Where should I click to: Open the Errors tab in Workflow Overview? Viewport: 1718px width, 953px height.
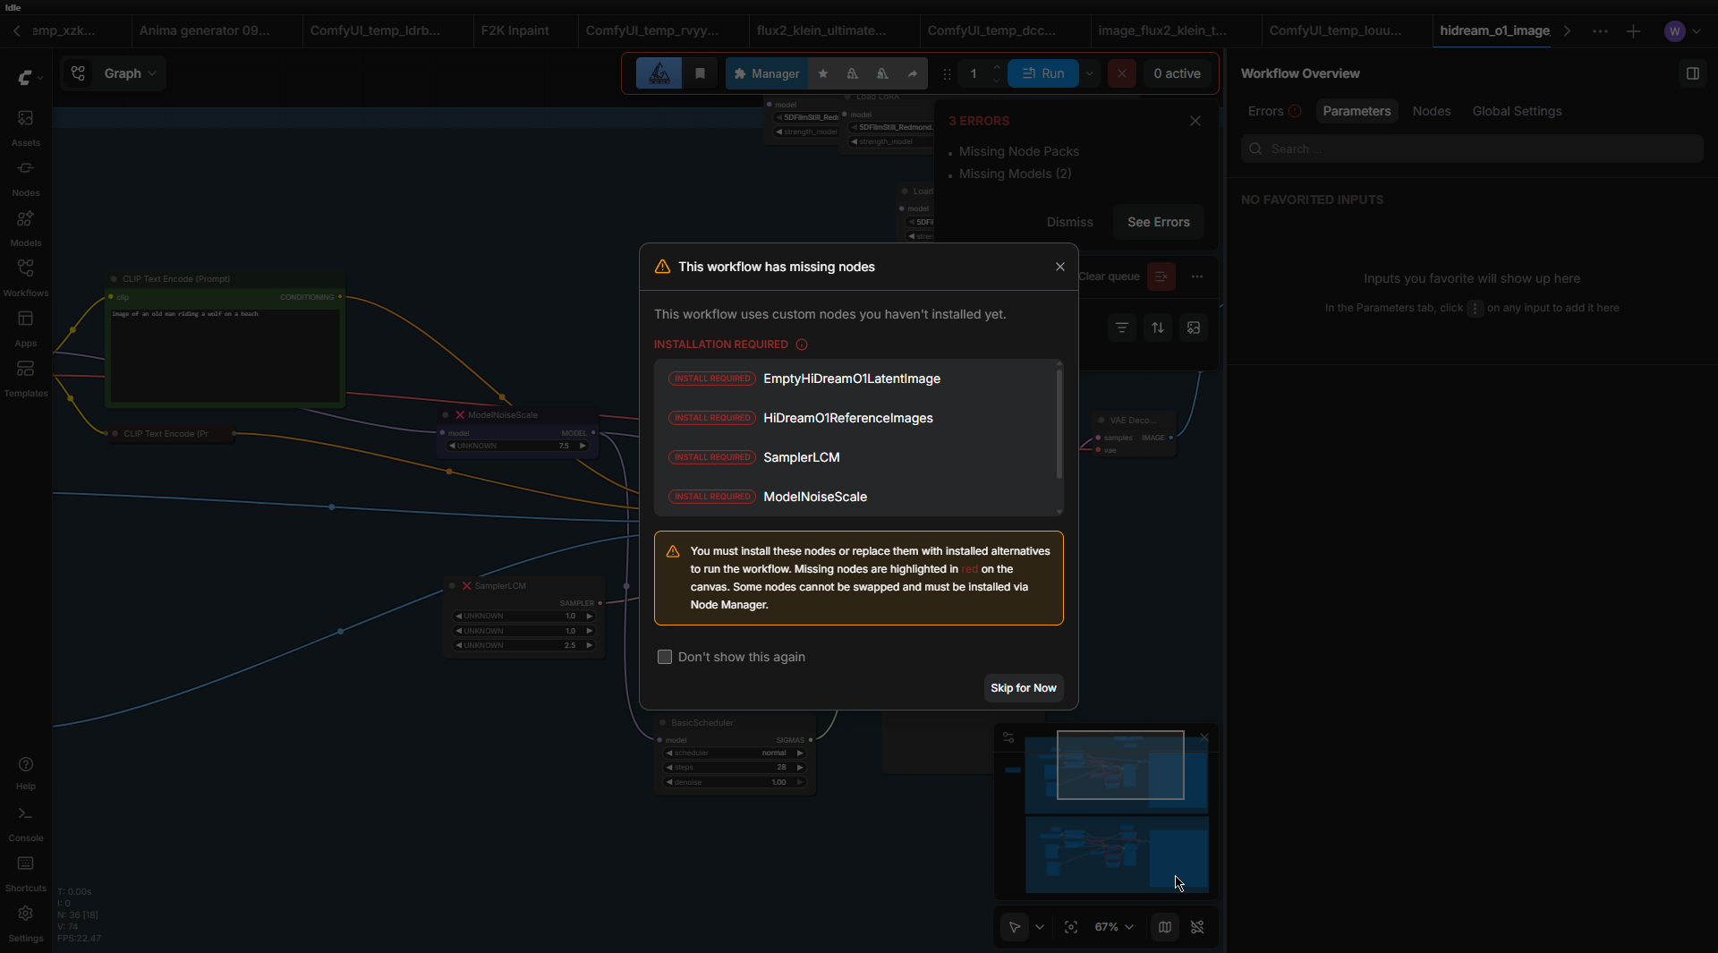tap(1274, 111)
